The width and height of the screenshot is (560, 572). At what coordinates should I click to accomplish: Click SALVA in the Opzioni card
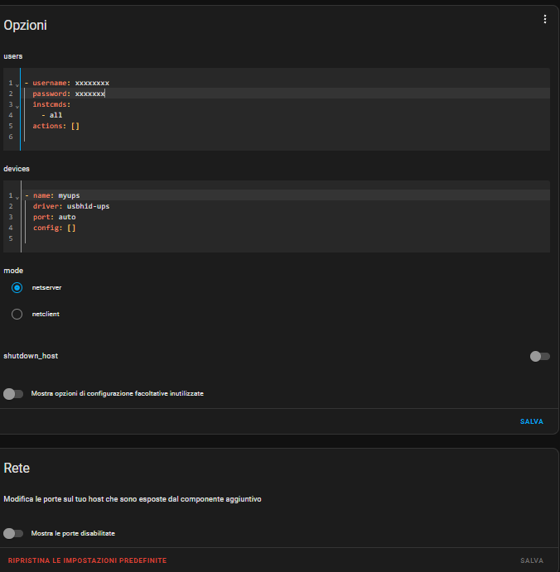point(531,421)
